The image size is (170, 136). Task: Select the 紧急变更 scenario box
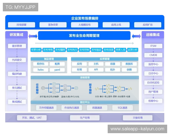(x=53, y=25)
